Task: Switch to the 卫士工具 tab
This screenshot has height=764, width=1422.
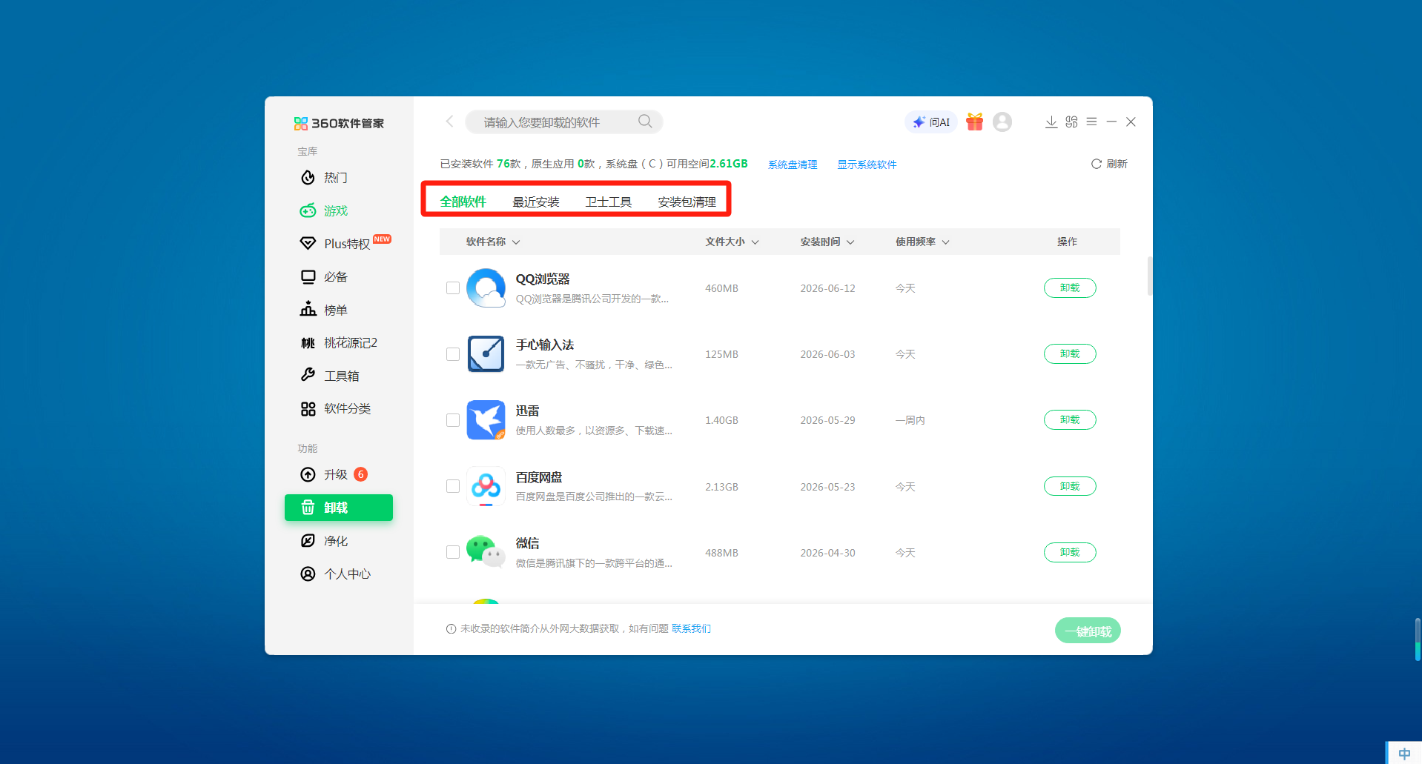Action: pyautogui.click(x=609, y=202)
